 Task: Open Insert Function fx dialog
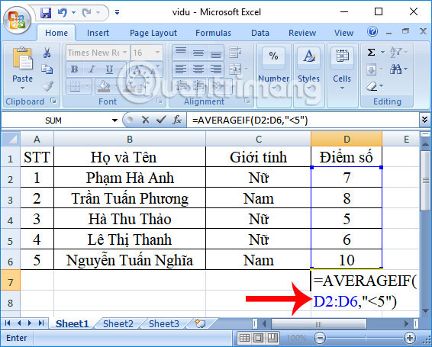tap(177, 120)
